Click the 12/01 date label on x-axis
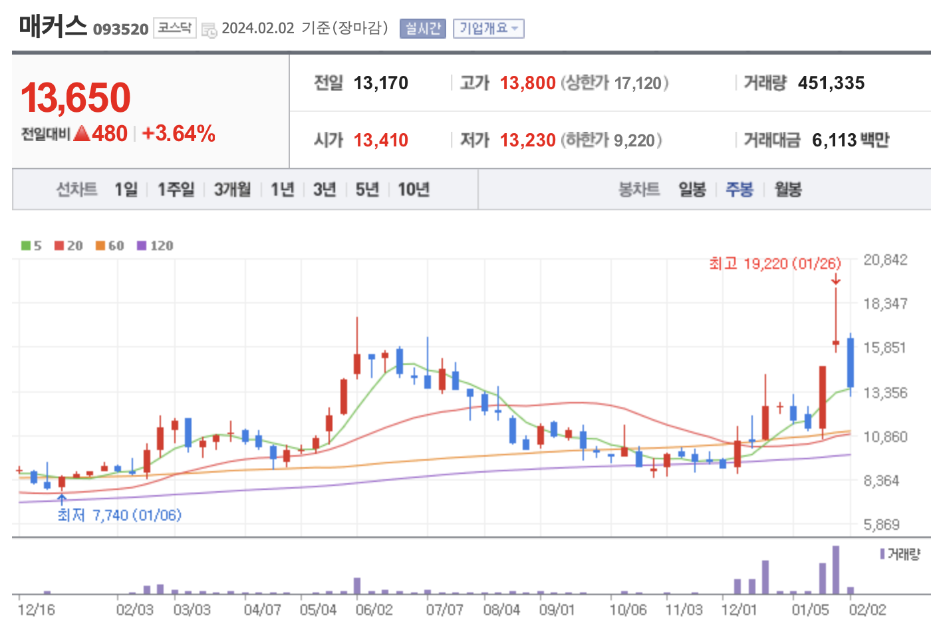Image resolution: width=931 pixels, height=627 pixels. 739,610
